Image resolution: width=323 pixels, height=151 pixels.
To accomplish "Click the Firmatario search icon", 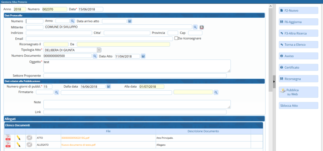I will (56, 92).
